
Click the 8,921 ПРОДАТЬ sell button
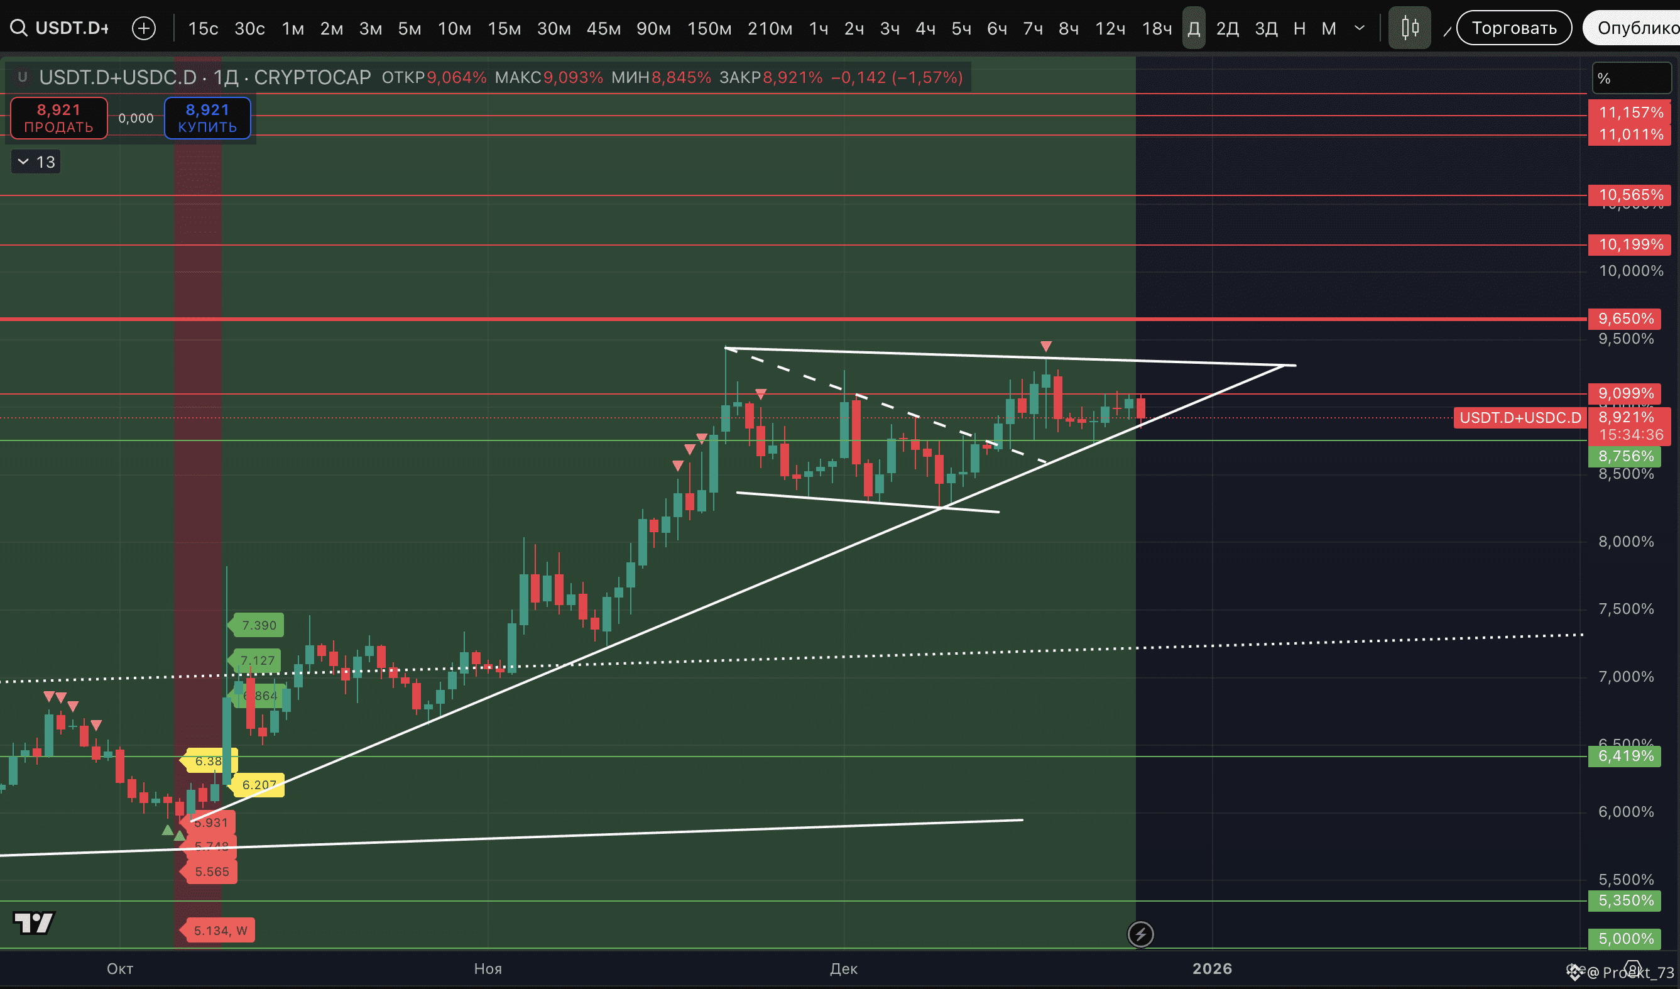(x=58, y=118)
